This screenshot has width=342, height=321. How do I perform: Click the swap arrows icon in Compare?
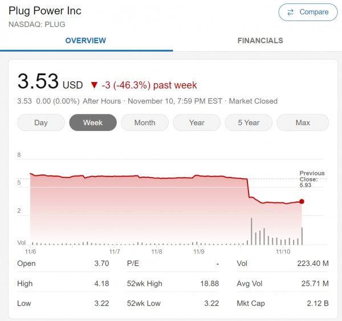click(290, 12)
